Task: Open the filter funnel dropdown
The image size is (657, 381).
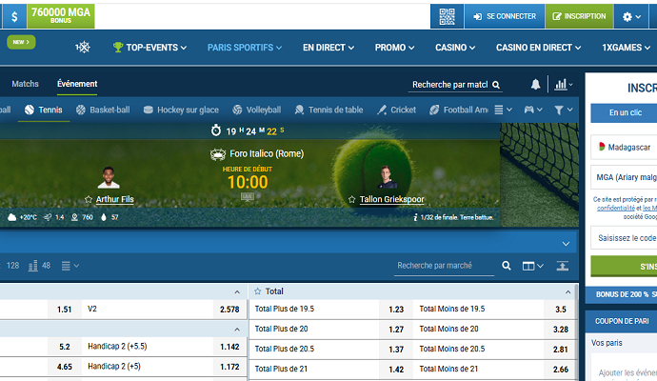Action: pyautogui.click(x=563, y=110)
